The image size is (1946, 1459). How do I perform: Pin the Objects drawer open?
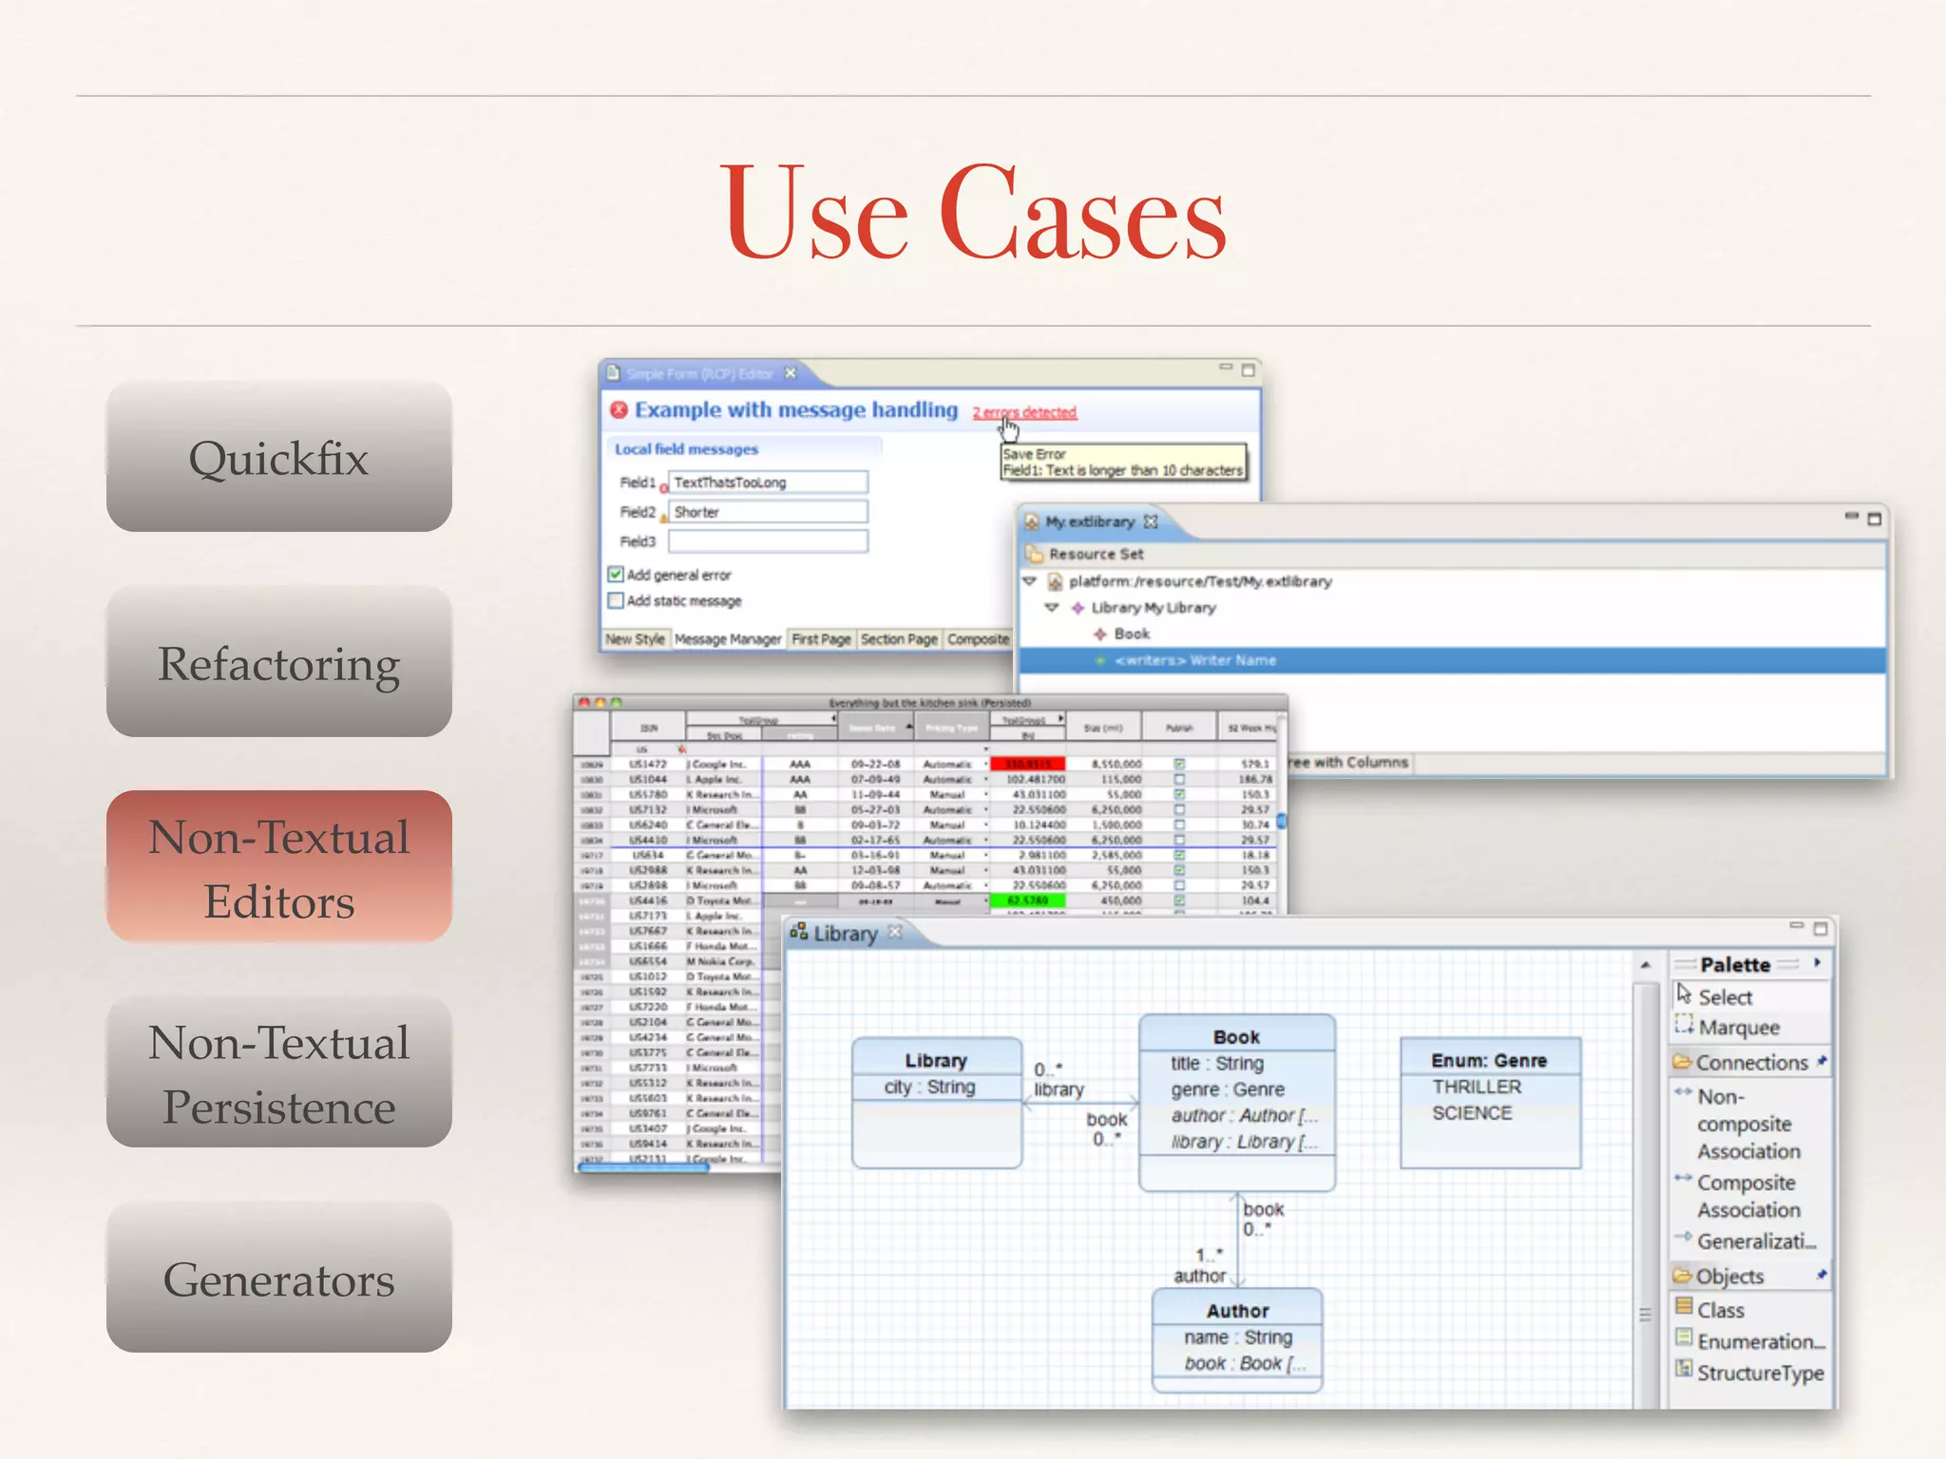click(1821, 1275)
